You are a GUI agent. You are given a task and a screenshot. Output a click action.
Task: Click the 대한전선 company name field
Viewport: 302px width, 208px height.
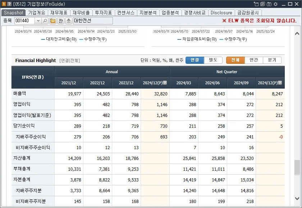[93, 21]
